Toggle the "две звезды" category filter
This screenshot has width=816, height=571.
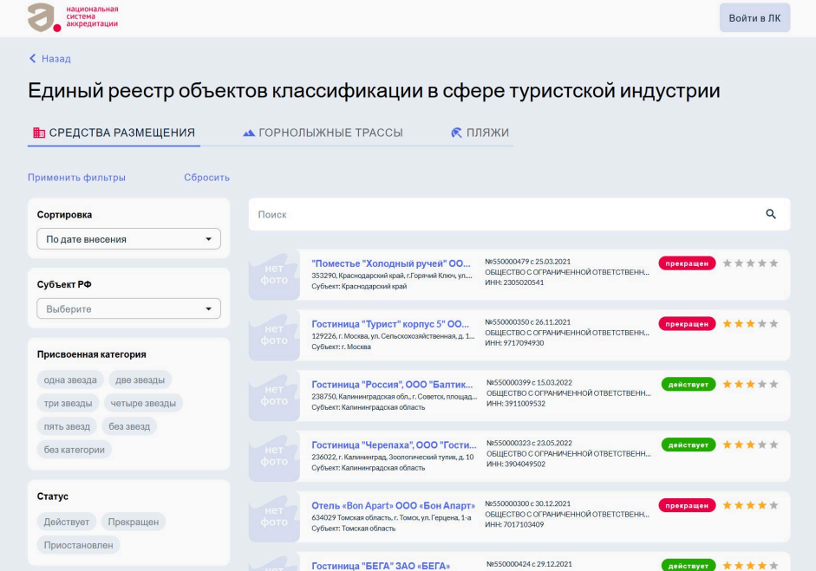(x=140, y=380)
